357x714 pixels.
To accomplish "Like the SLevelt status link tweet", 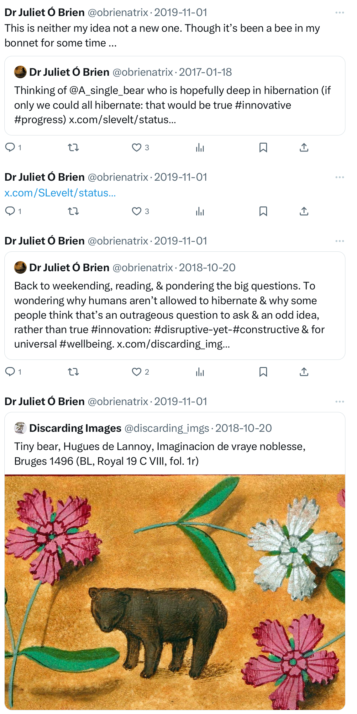I will point(137,211).
